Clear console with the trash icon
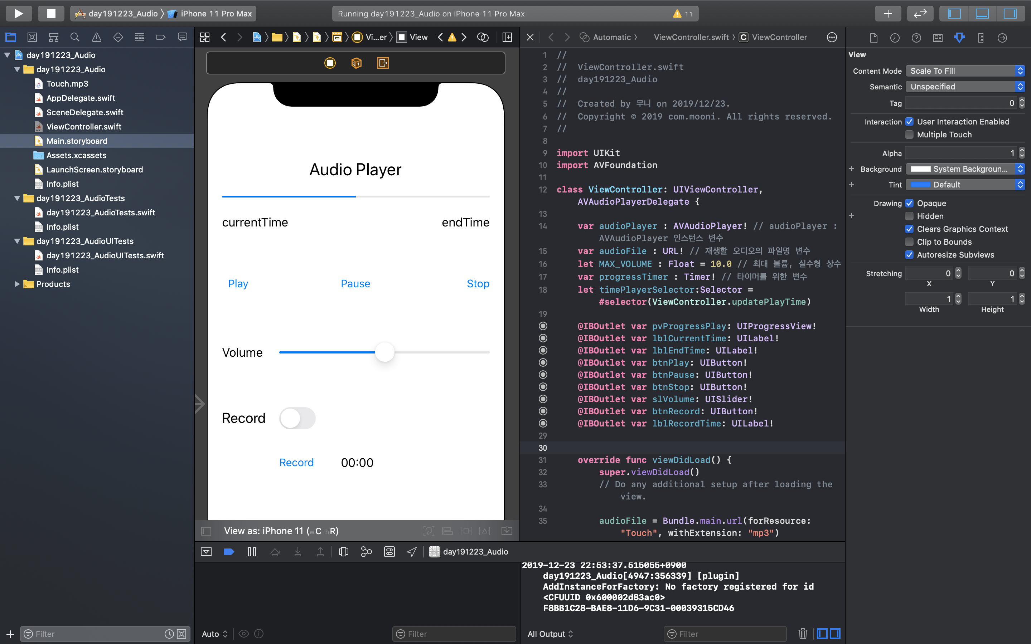The width and height of the screenshot is (1031, 644). tap(802, 633)
